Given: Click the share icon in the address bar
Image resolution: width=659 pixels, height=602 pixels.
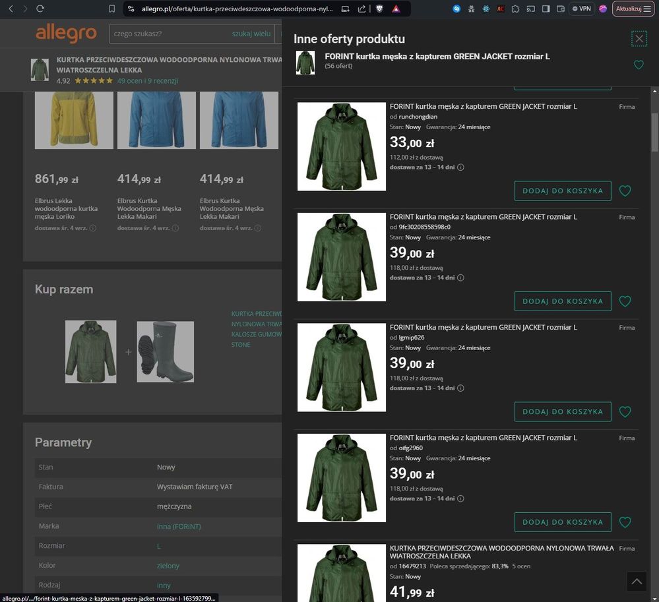Looking at the screenshot, I should [362, 9].
